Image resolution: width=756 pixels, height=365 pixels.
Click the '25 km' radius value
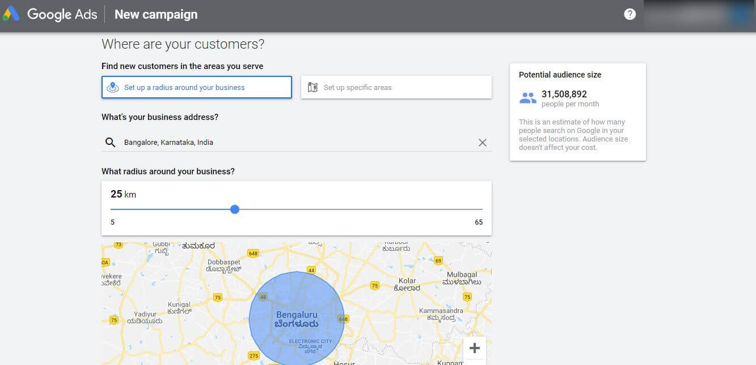point(123,194)
